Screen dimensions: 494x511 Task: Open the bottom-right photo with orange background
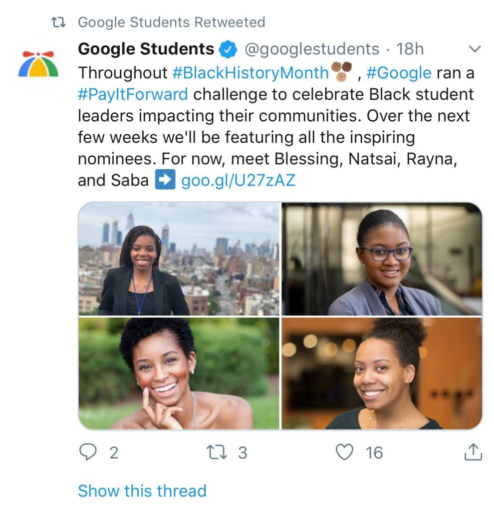[382, 373]
